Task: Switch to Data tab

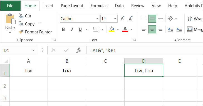Action: (119, 6)
